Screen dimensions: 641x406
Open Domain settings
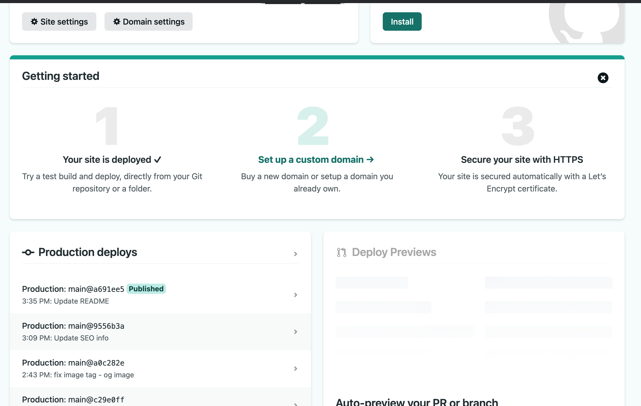(148, 22)
